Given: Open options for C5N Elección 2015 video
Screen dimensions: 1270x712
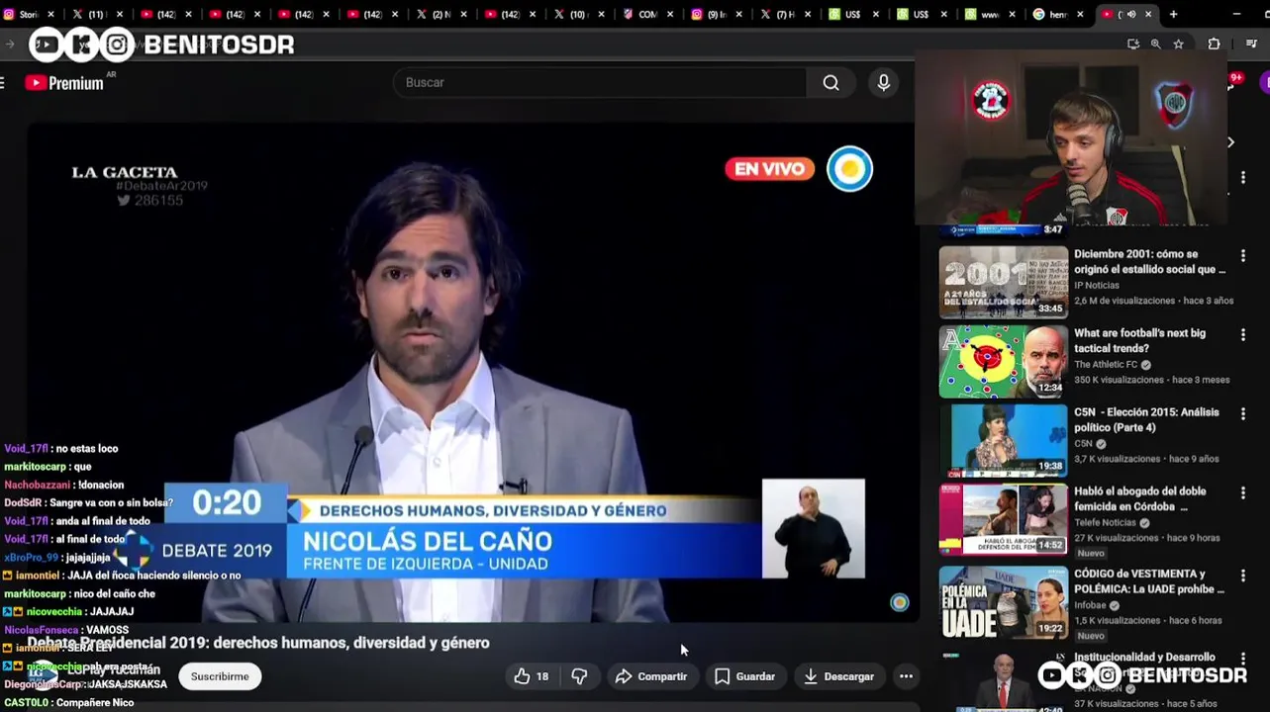Looking at the screenshot, I should [1242, 414].
